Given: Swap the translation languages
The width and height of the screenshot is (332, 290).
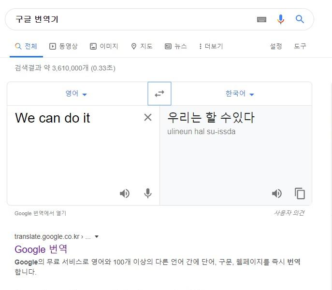Looking at the screenshot, I should click(x=159, y=94).
